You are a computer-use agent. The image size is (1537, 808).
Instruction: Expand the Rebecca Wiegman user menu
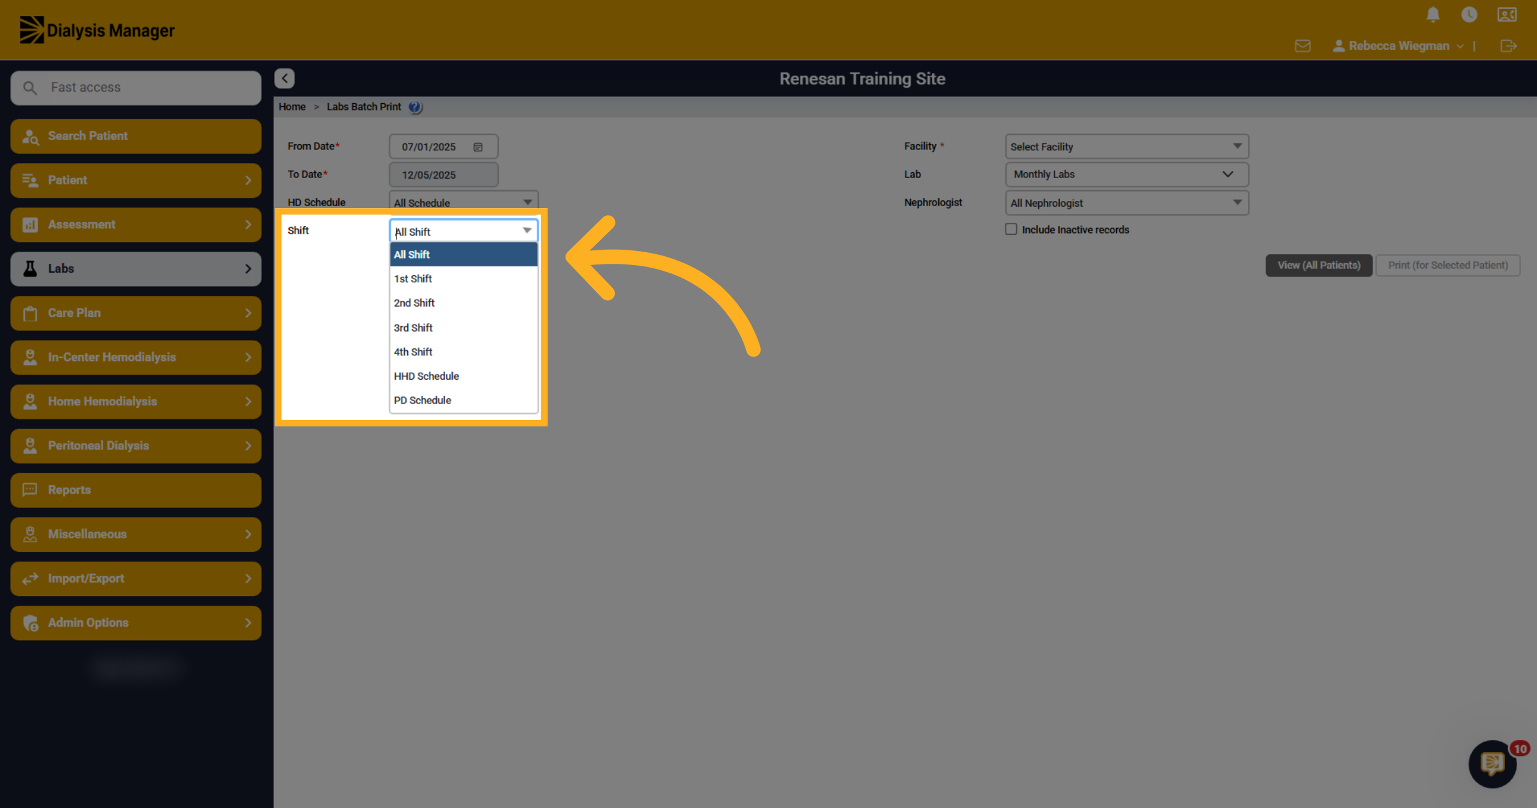point(1399,46)
